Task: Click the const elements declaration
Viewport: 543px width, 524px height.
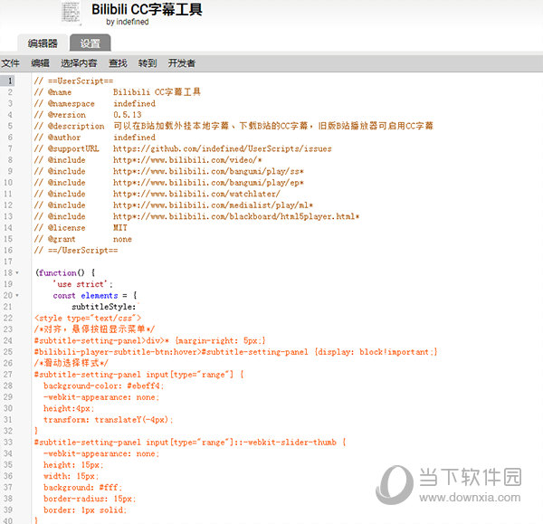Action: (x=95, y=295)
